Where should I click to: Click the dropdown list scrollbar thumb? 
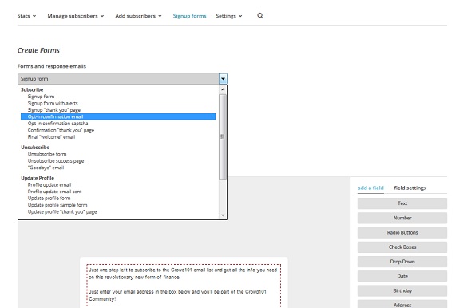pos(223,136)
